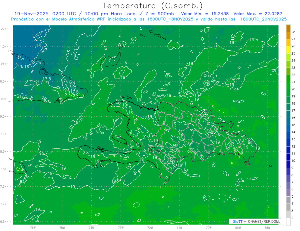The image size is (300, 231).
Task: Click the green legend swatch between 21 and 22
Action: pos(288,78)
